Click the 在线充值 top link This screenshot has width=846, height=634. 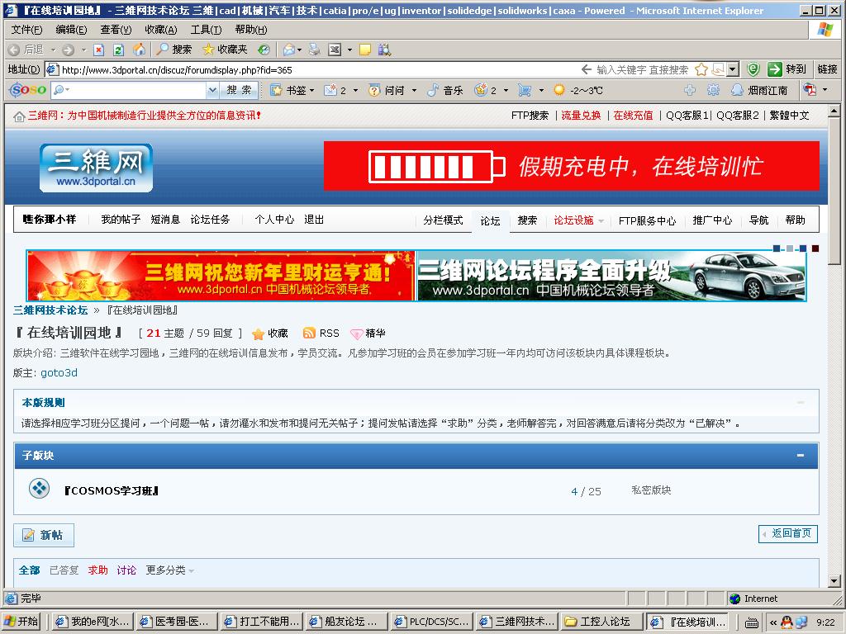633,116
